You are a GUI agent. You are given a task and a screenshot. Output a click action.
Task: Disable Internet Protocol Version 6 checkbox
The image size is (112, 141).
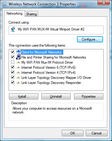12,67
